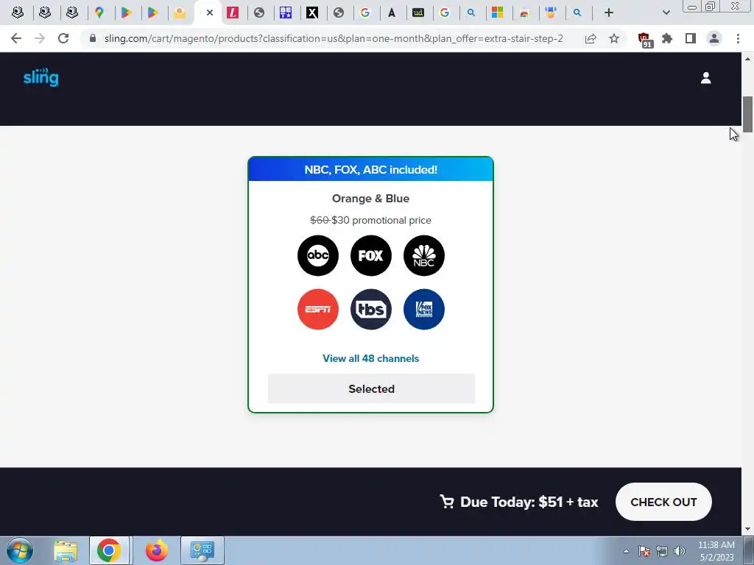Screen dimensions: 754x565
Task: Click the Action Center flag tray icon
Action: [x=644, y=551]
